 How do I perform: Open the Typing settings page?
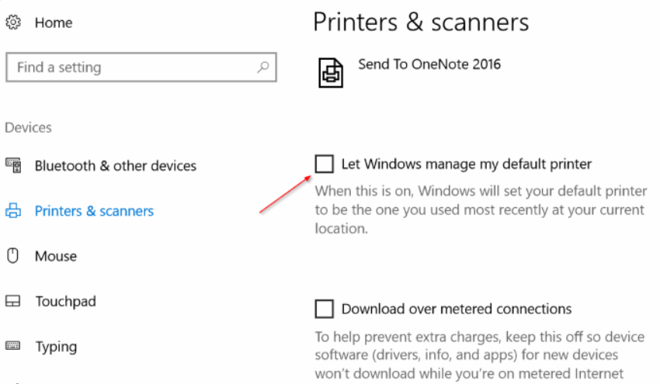point(56,346)
